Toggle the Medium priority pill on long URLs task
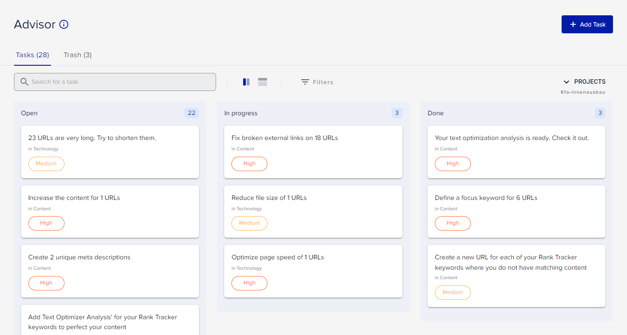The image size is (627, 335). click(x=46, y=163)
